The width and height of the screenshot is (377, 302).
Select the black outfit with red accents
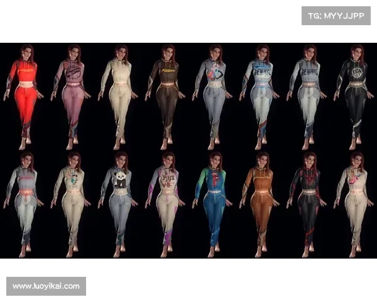[x=307, y=204]
